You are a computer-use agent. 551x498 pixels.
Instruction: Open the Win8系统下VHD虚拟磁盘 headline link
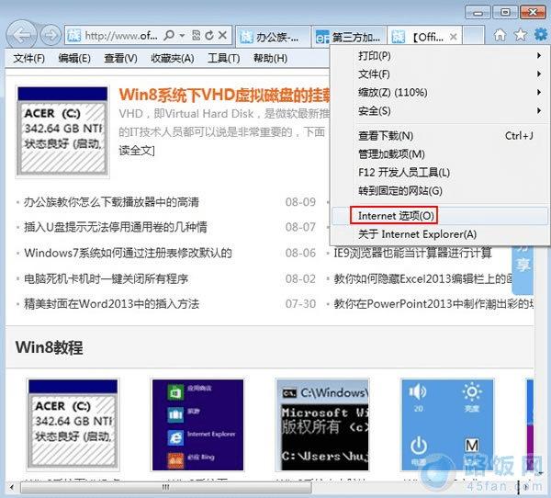tap(225, 95)
